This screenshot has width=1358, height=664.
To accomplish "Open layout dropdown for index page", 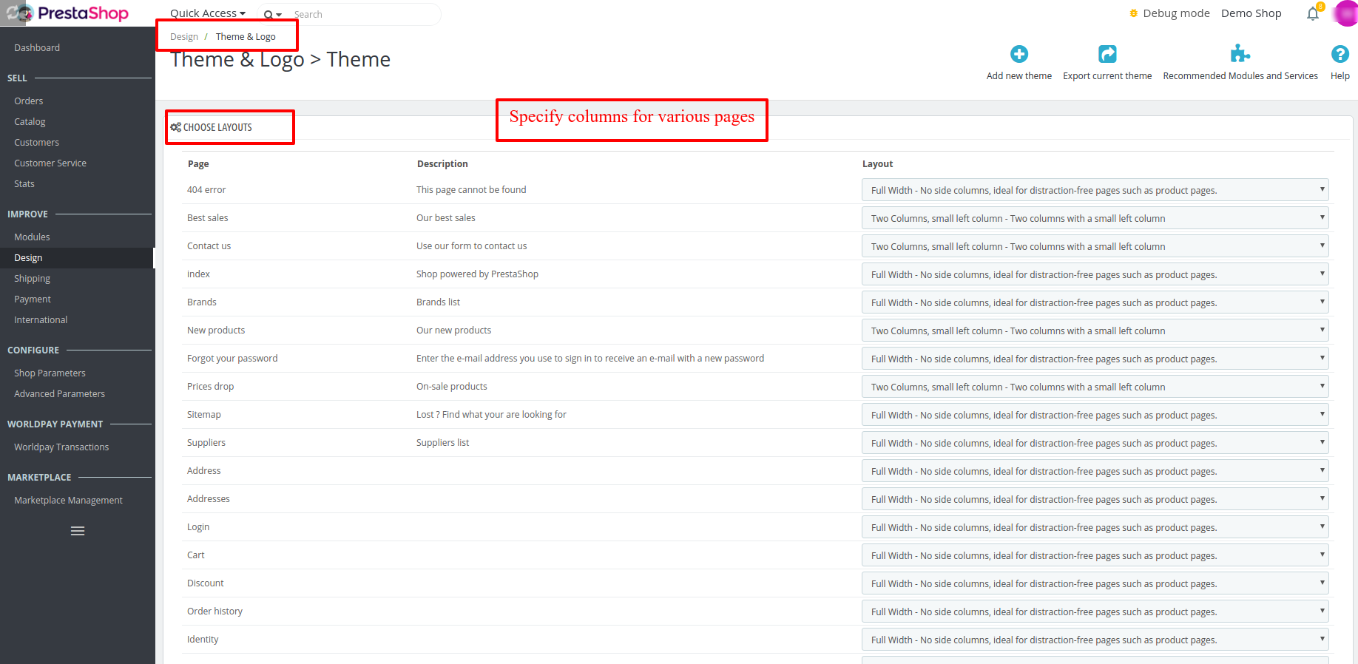I will point(1095,274).
